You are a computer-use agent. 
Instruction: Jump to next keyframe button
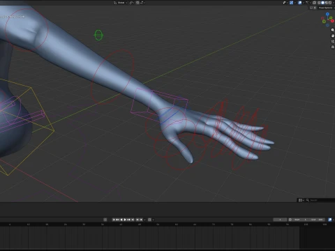click(x=128, y=220)
